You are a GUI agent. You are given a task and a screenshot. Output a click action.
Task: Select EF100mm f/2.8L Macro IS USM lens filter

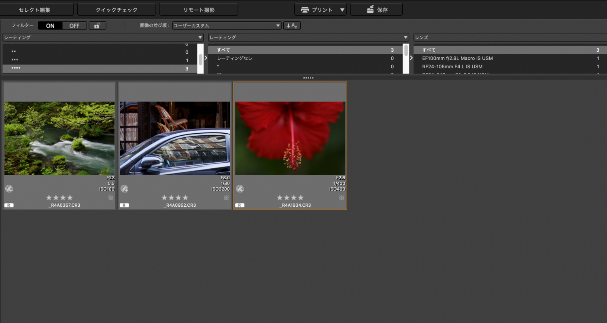[457, 58]
